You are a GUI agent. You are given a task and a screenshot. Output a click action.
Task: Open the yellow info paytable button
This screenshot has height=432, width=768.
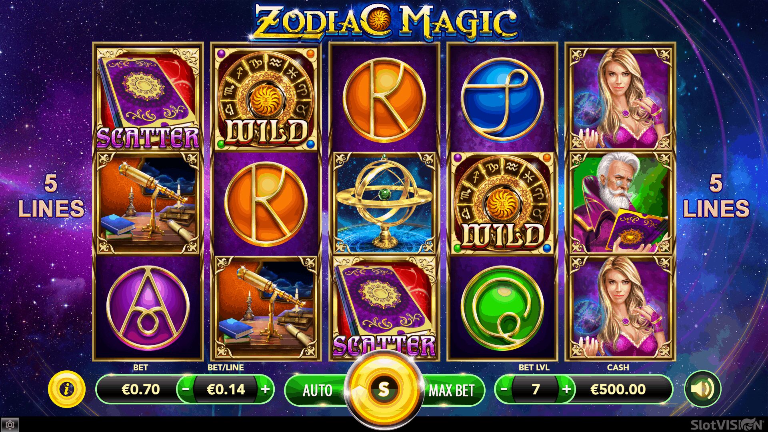click(67, 389)
